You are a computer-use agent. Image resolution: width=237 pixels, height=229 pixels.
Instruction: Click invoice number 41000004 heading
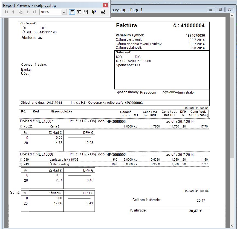[189, 25]
